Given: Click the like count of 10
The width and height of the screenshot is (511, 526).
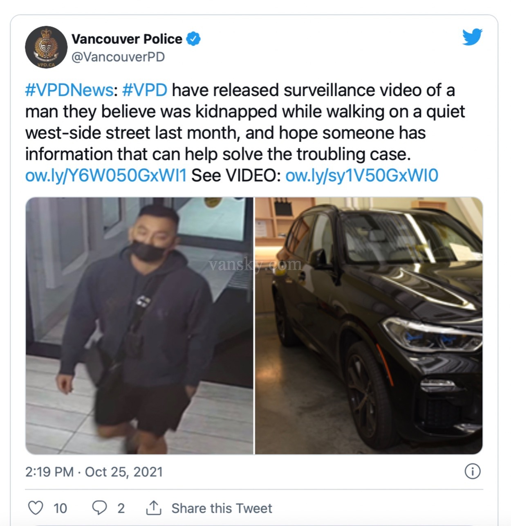Looking at the screenshot, I should (60, 508).
